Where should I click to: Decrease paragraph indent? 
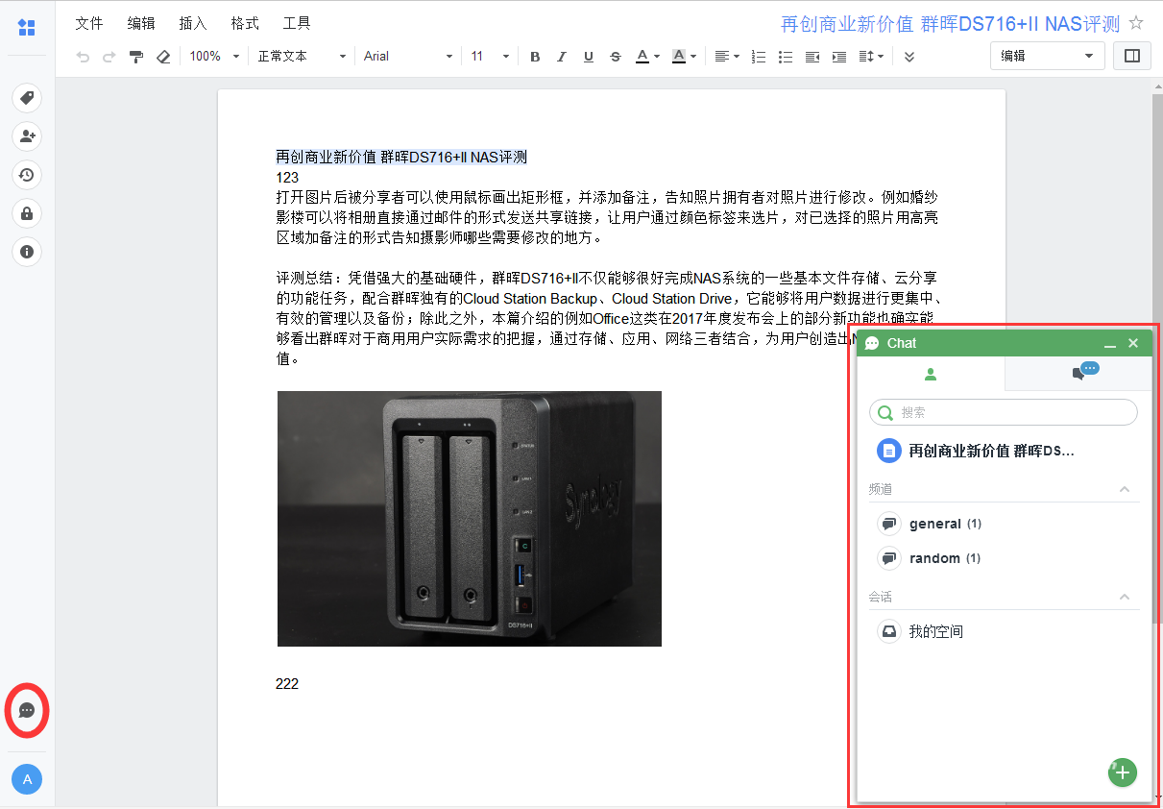(812, 57)
